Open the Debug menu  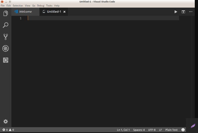pos(41,6)
